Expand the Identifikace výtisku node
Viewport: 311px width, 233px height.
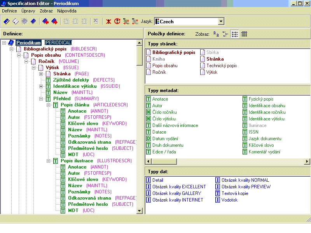tap(41, 86)
